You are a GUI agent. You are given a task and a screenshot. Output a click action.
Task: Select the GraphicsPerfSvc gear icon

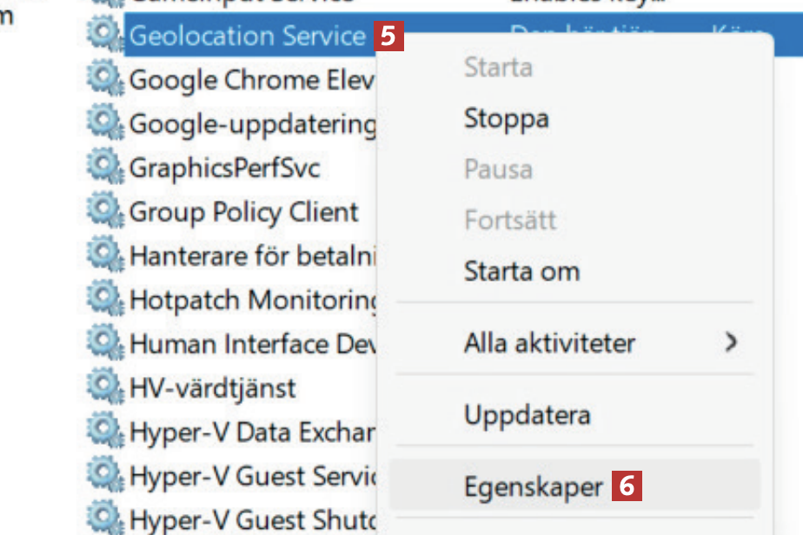tap(103, 168)
